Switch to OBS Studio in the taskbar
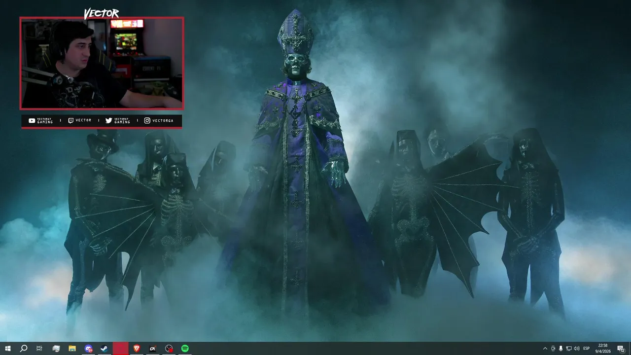Image resolution: width=631 pixels, height=355 pixels. point(169,349)
